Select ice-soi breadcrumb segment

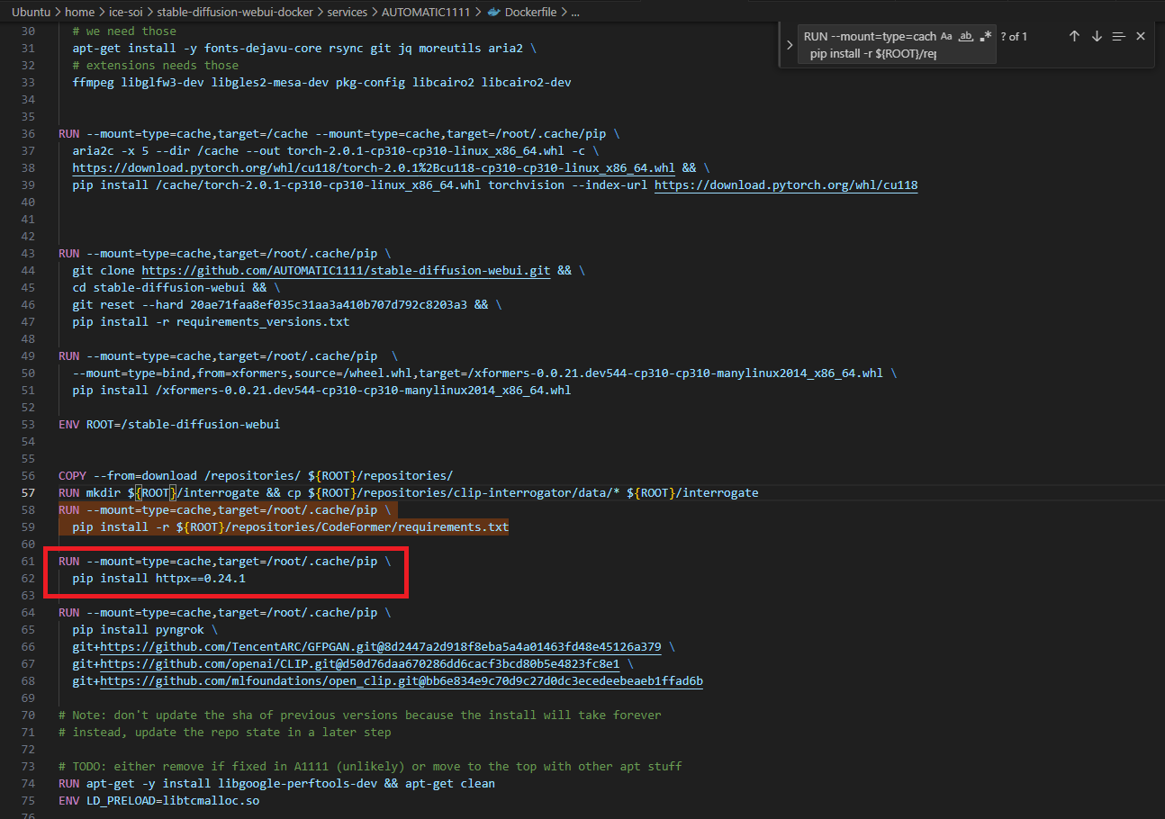tap(127, 13)
